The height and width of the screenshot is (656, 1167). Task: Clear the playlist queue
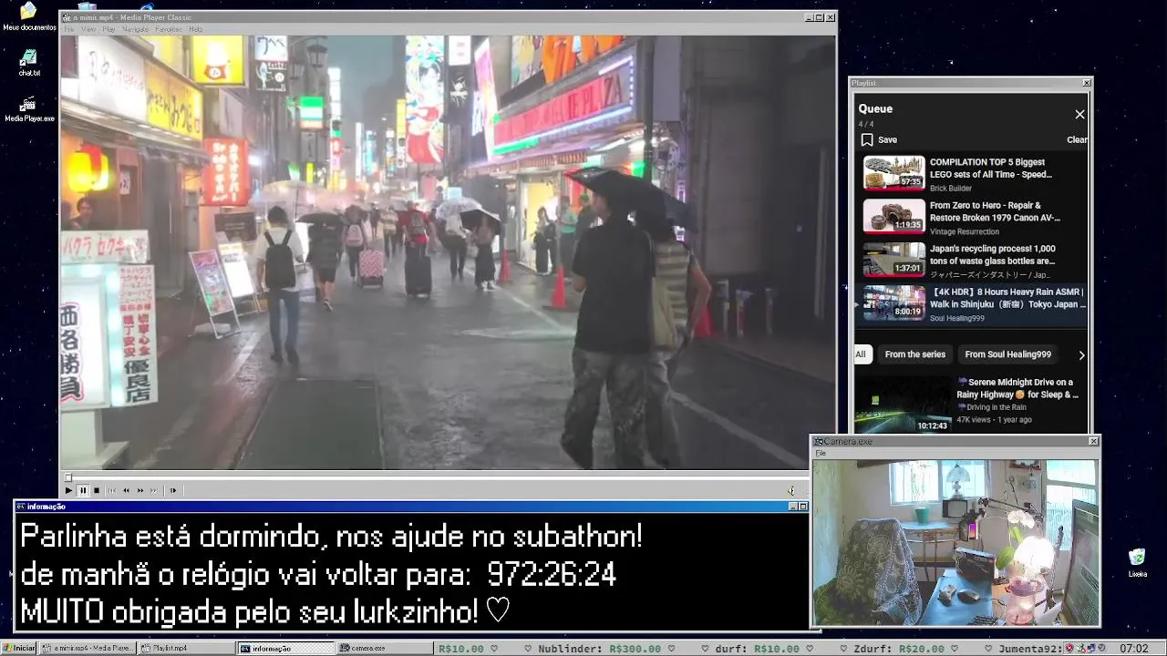click(1077, 139)
